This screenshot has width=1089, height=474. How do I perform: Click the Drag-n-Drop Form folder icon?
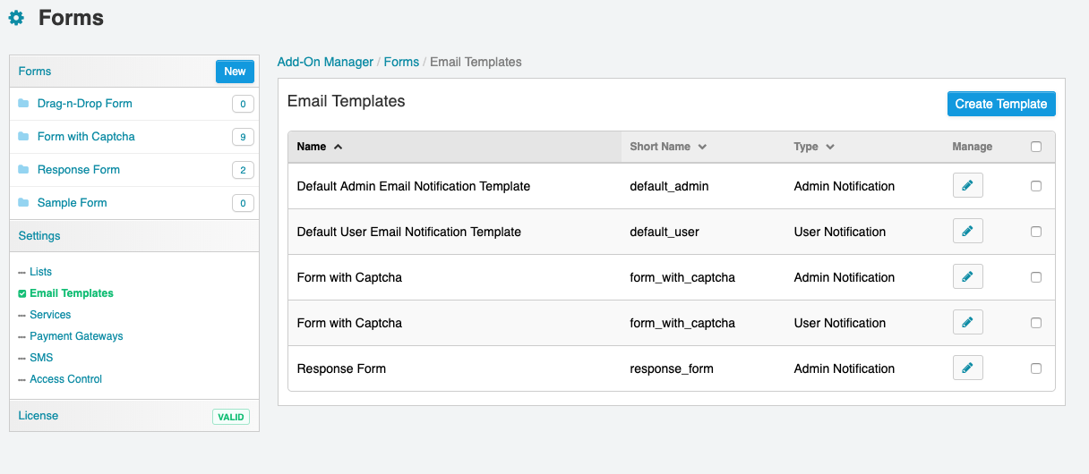click(x=23, y=104)
